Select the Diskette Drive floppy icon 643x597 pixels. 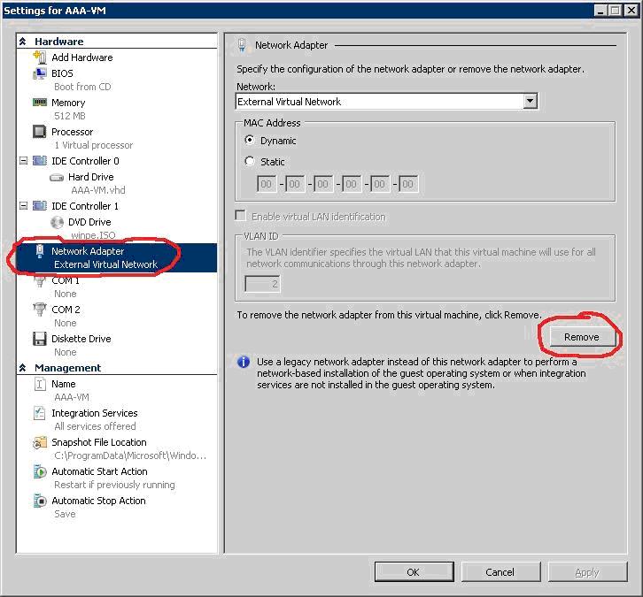(39, 339)
